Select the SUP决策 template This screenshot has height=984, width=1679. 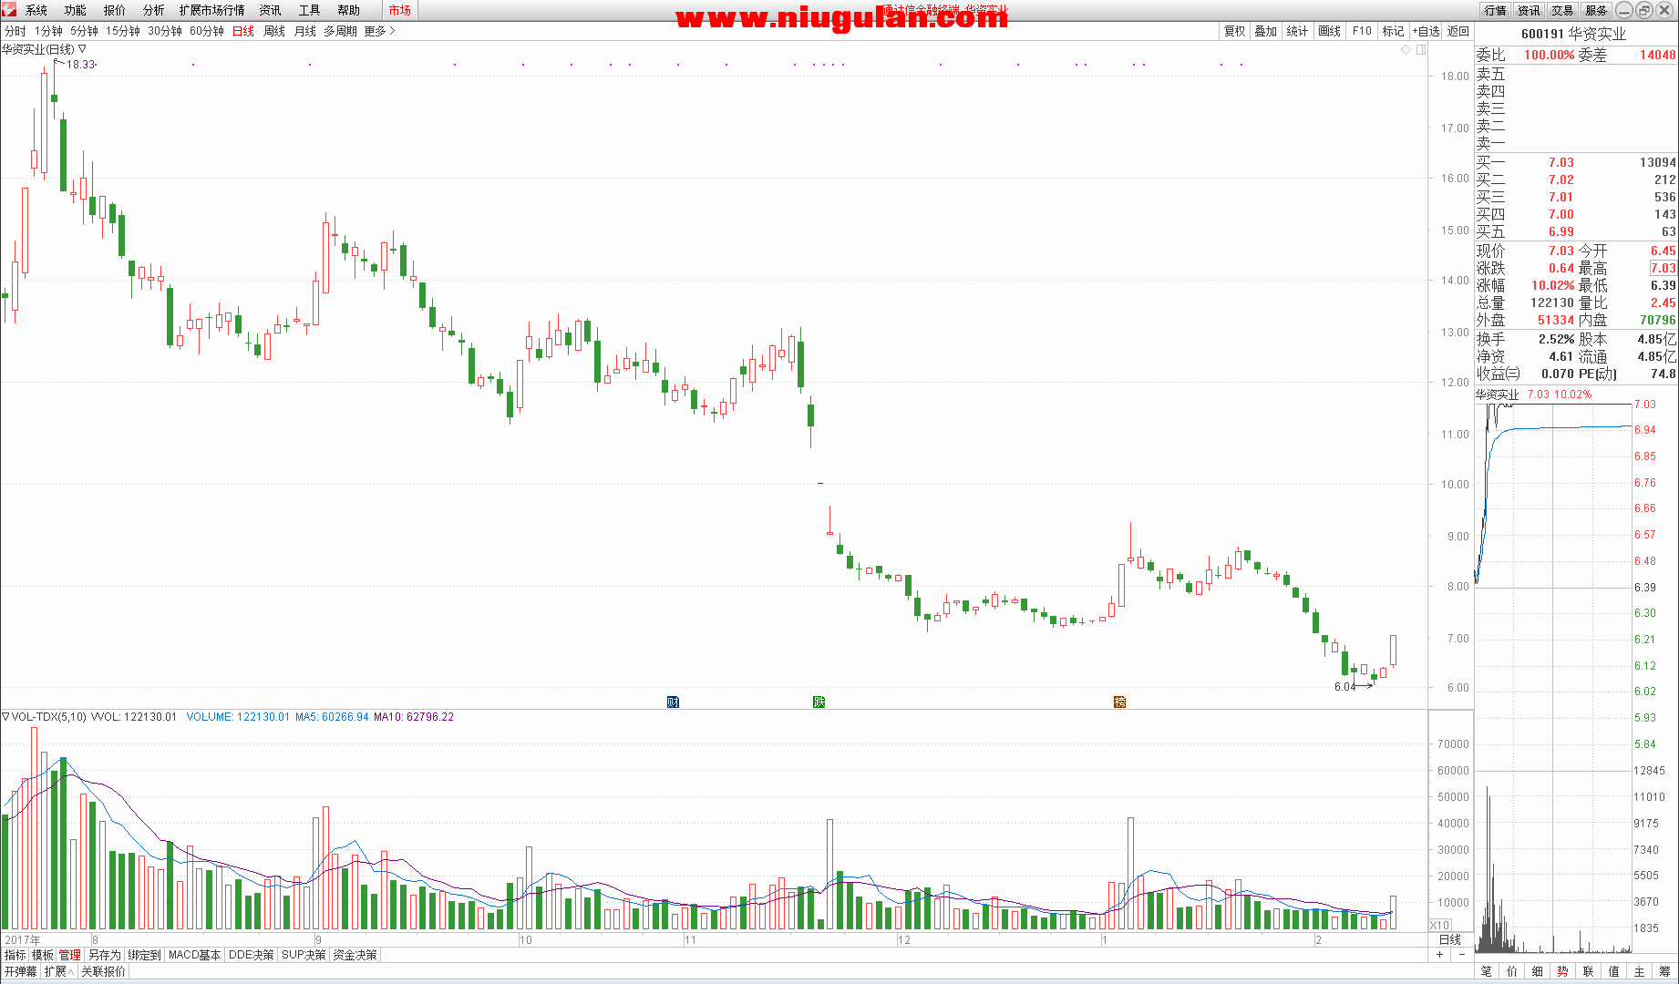(x=304, y=955)
